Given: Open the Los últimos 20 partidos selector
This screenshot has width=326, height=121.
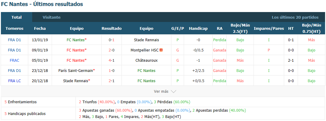Looking at the screenshot, I should pos(295,17).
